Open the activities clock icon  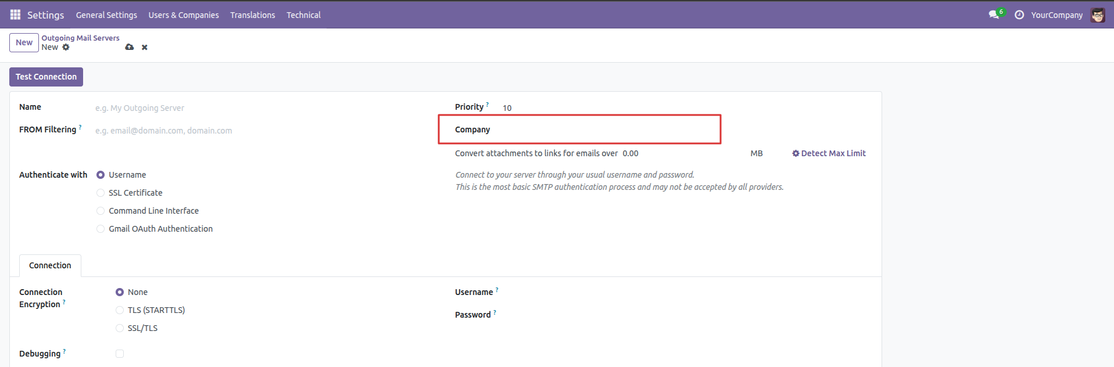point(1019,15)
